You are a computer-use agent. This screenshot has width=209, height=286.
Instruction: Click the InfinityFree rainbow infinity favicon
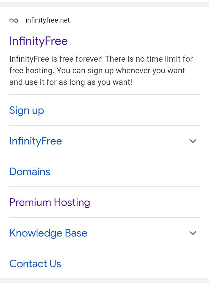pos(14,21)
